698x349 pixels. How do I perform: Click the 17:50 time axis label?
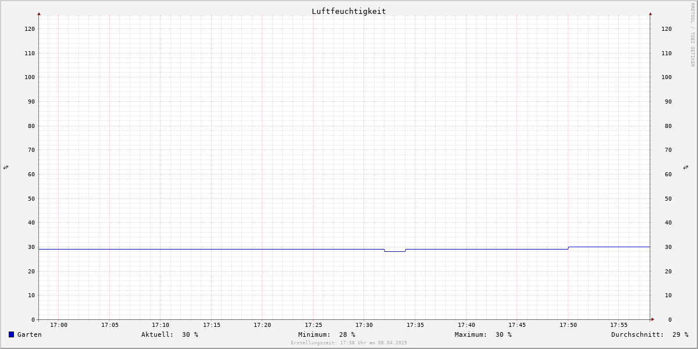568,325
